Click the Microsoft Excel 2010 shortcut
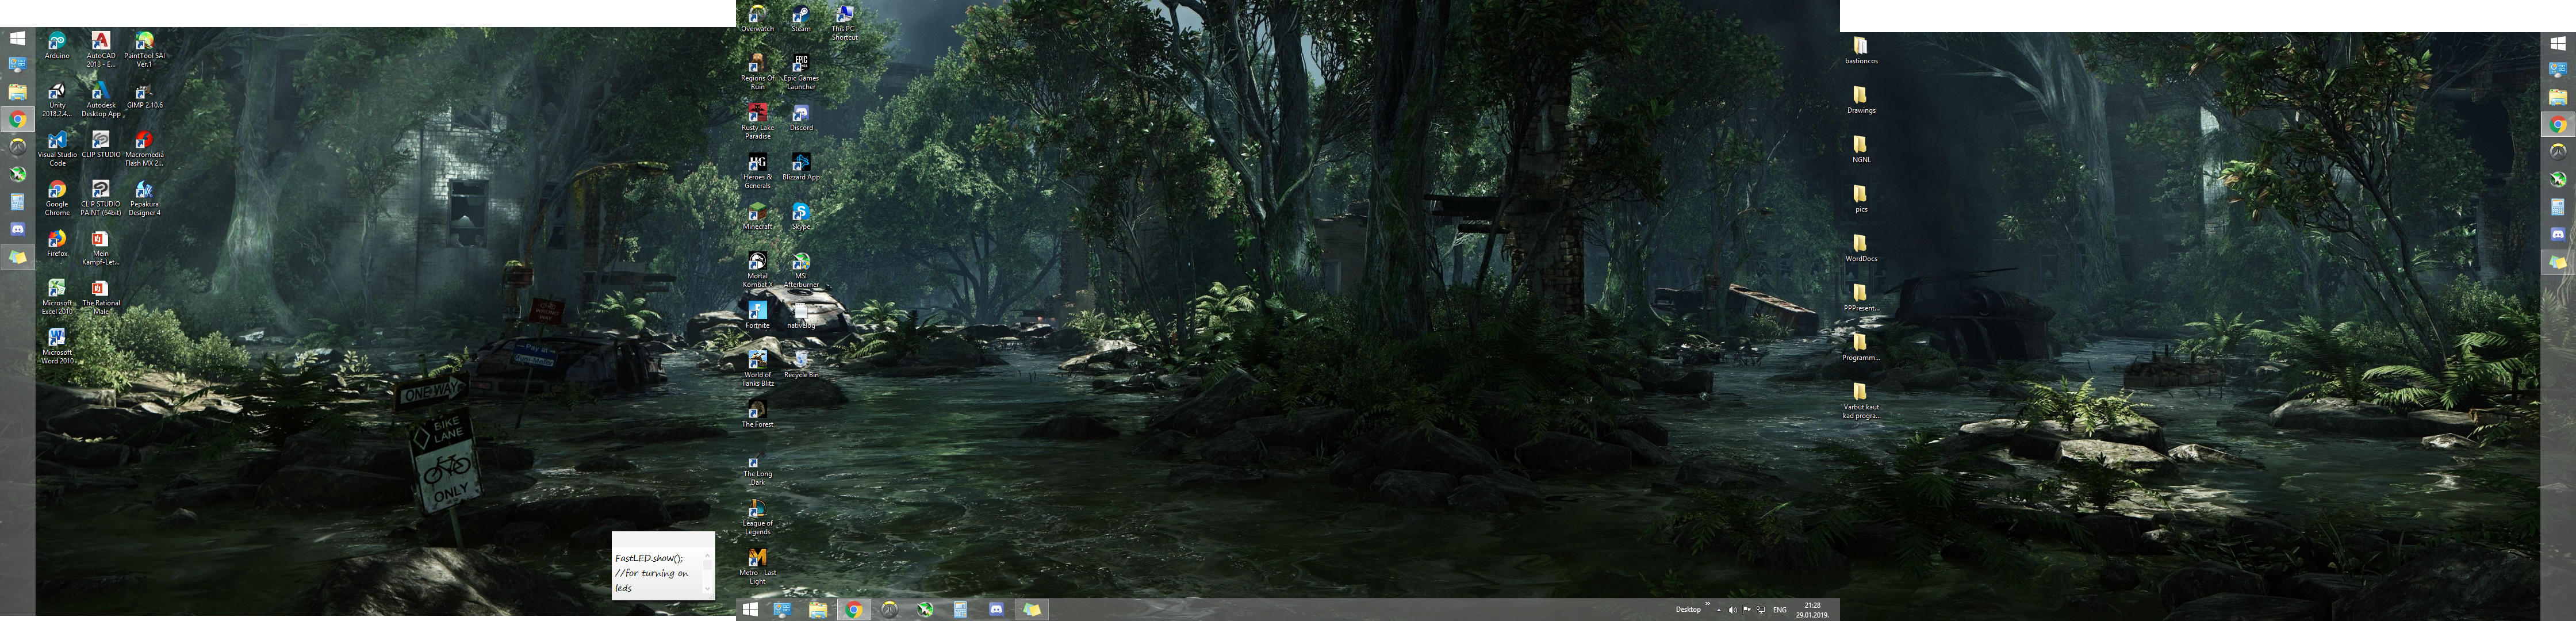The image size is (2576, 621). click(x=57, y=297)
